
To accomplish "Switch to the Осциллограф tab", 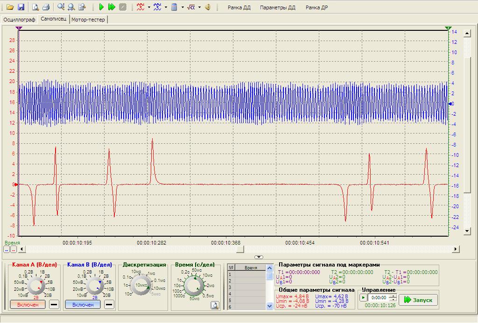I will point(19,20).
